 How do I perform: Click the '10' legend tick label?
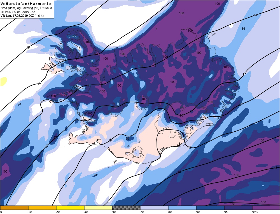click(x=30, y=212)
